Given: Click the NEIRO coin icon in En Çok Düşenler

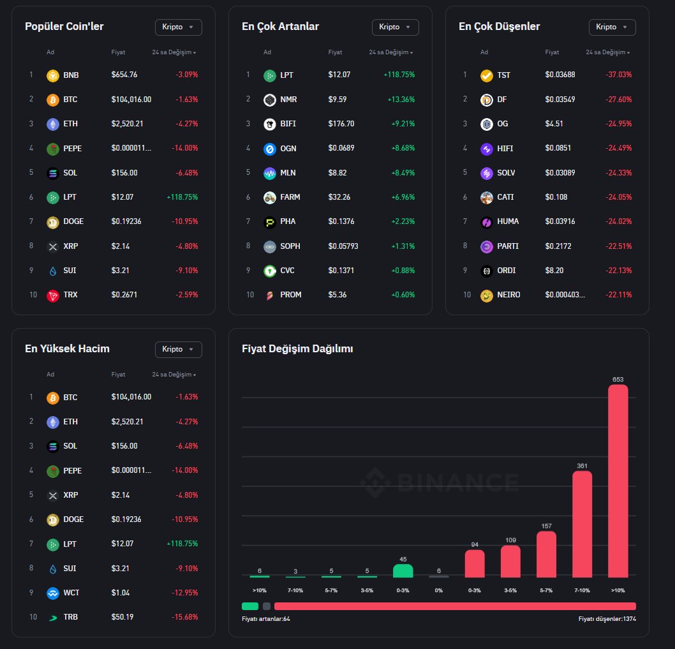Looking at the screenshot, I should click(486, 295).
